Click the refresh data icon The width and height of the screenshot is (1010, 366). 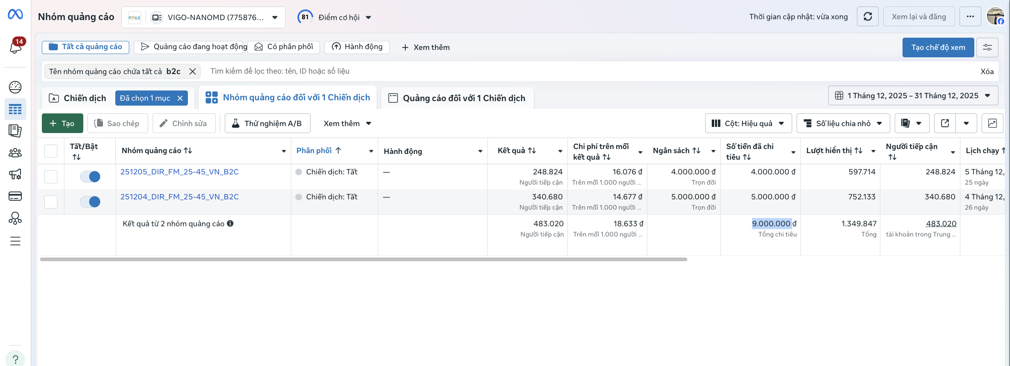[867, 17]
